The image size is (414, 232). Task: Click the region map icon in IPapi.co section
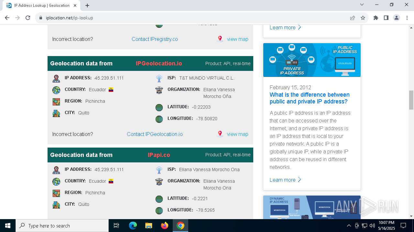tap(56, 193)
